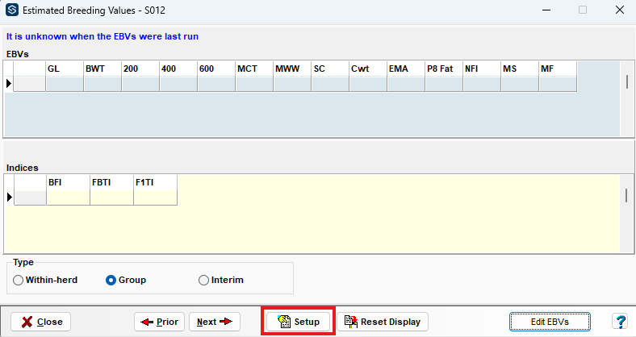This screenshot has width=636, height=337.
Task: Click the EBVs grid row indicator arrow
Action: pyautogui.click(x=10, y=84)
